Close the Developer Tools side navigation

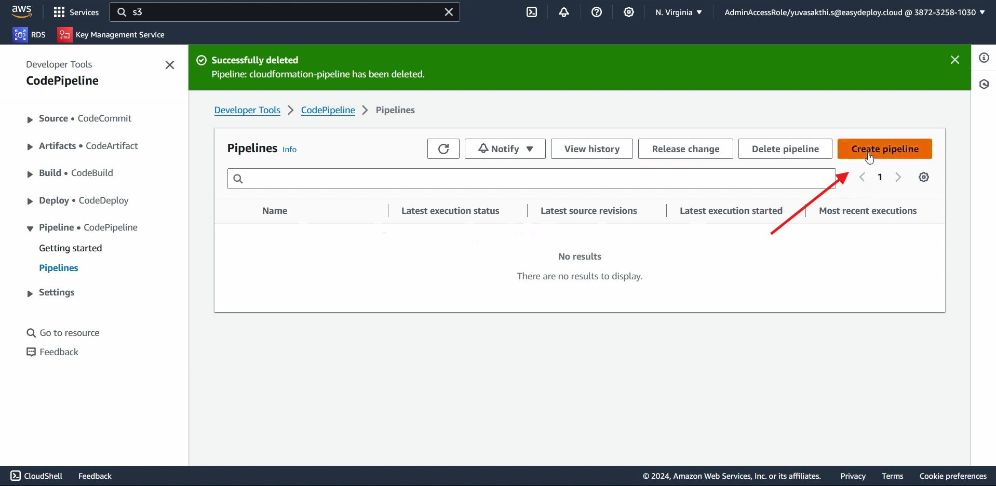tap(170, 65)
